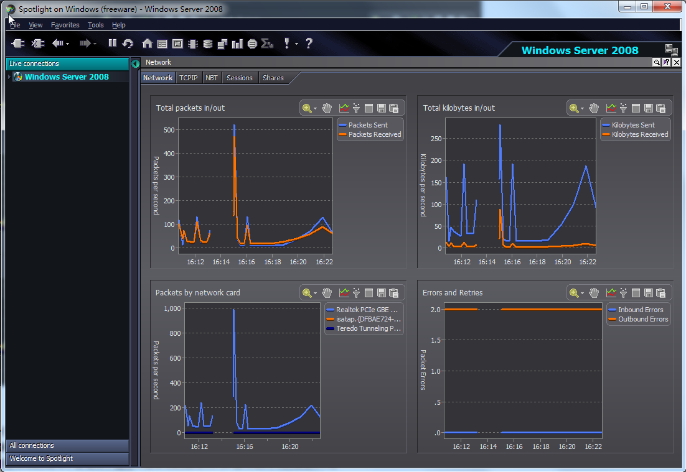Click filter funnel in Packets by network card toolbar
Image resolution: width=686 pixels, height=472 pixels.
[357, 293]
